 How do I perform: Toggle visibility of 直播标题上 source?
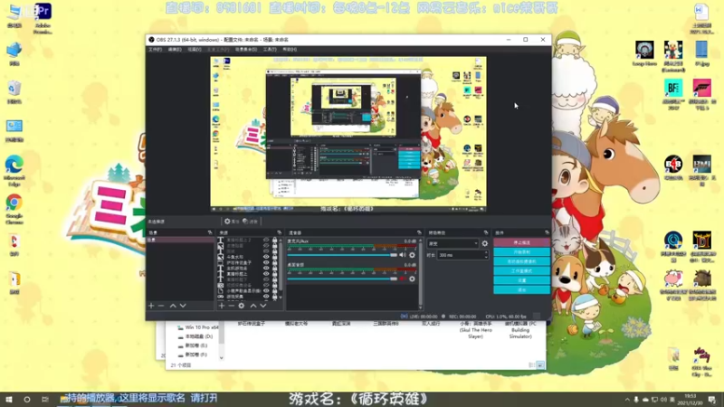coord(266,274)
